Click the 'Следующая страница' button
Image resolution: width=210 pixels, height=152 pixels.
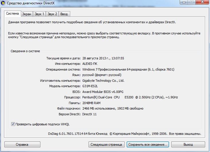pyautogui.click(x=106, y=145)
